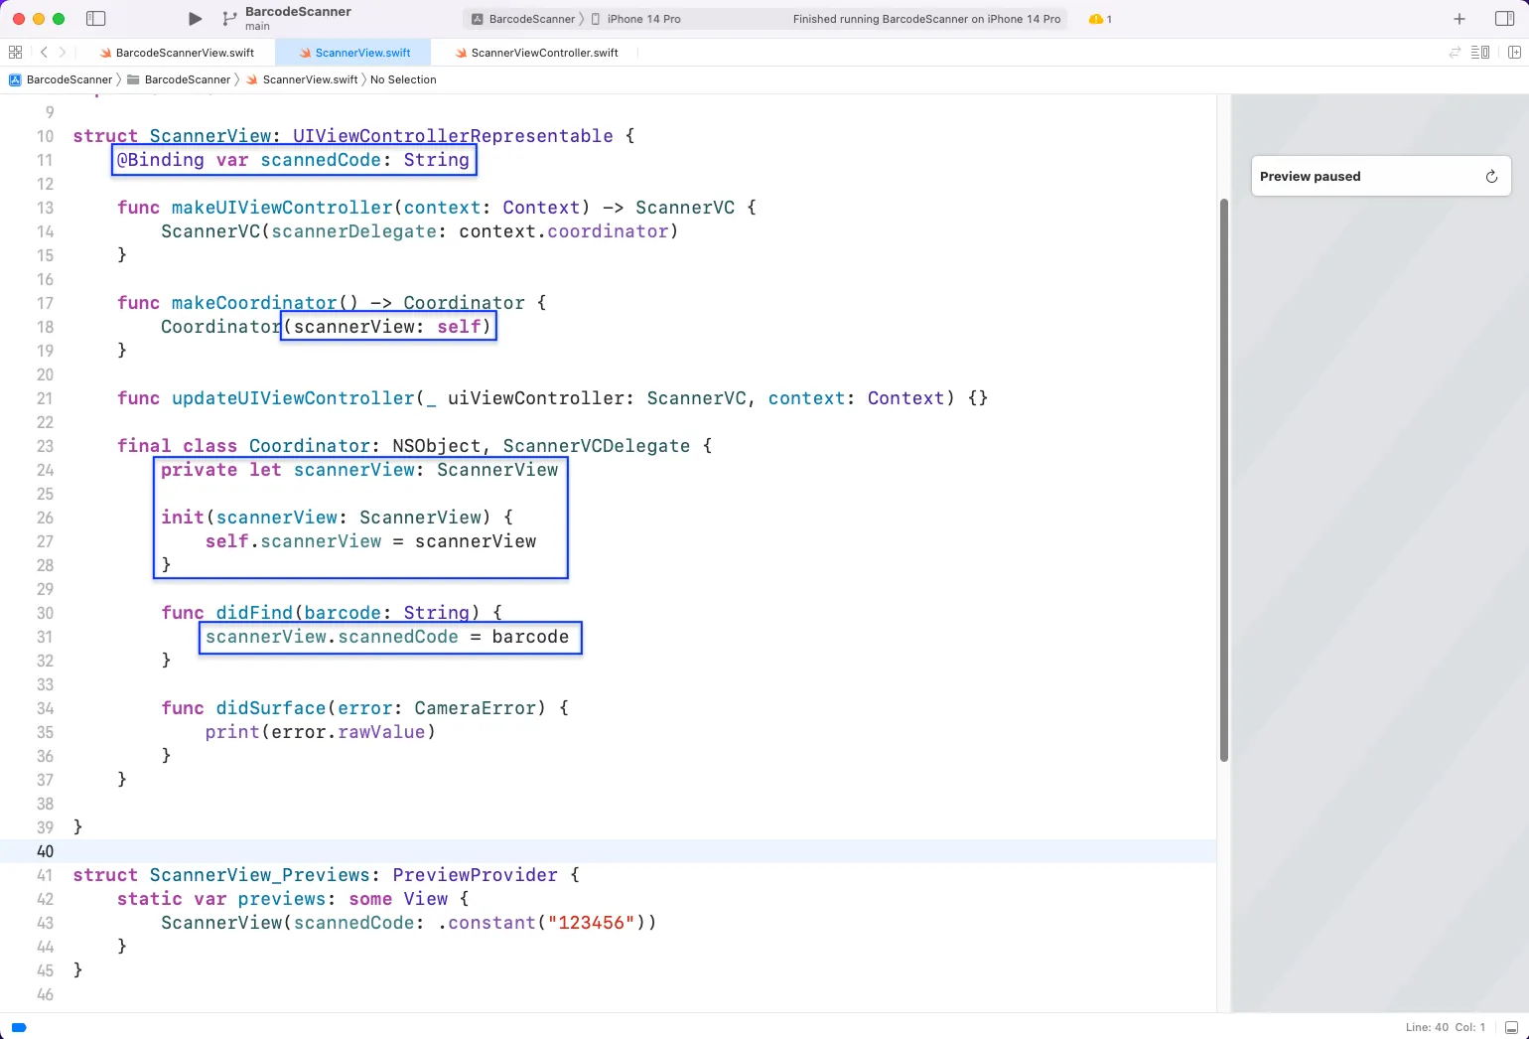
Task: Click makeCoordinator function name
Action: pyautogui.click(x=254, y=303)
